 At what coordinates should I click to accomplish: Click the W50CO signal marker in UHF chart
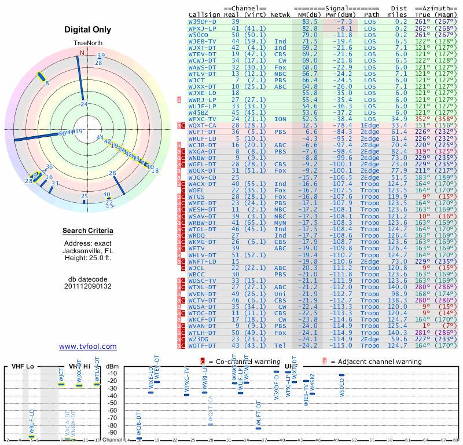point(342,375)
